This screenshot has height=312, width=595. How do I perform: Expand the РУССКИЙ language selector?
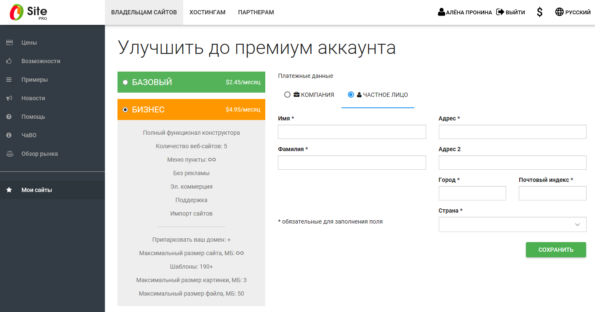point(573,12)
